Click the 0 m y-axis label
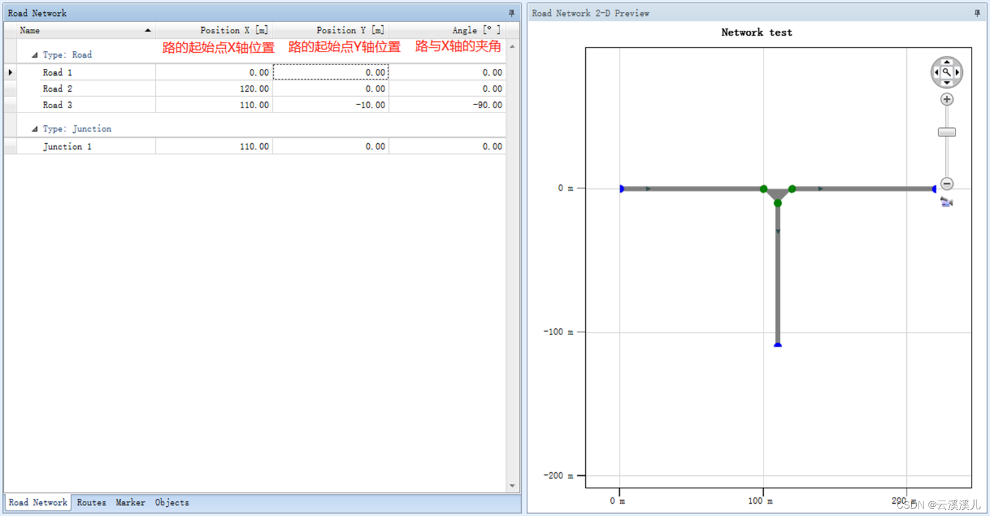 (565, 188)
